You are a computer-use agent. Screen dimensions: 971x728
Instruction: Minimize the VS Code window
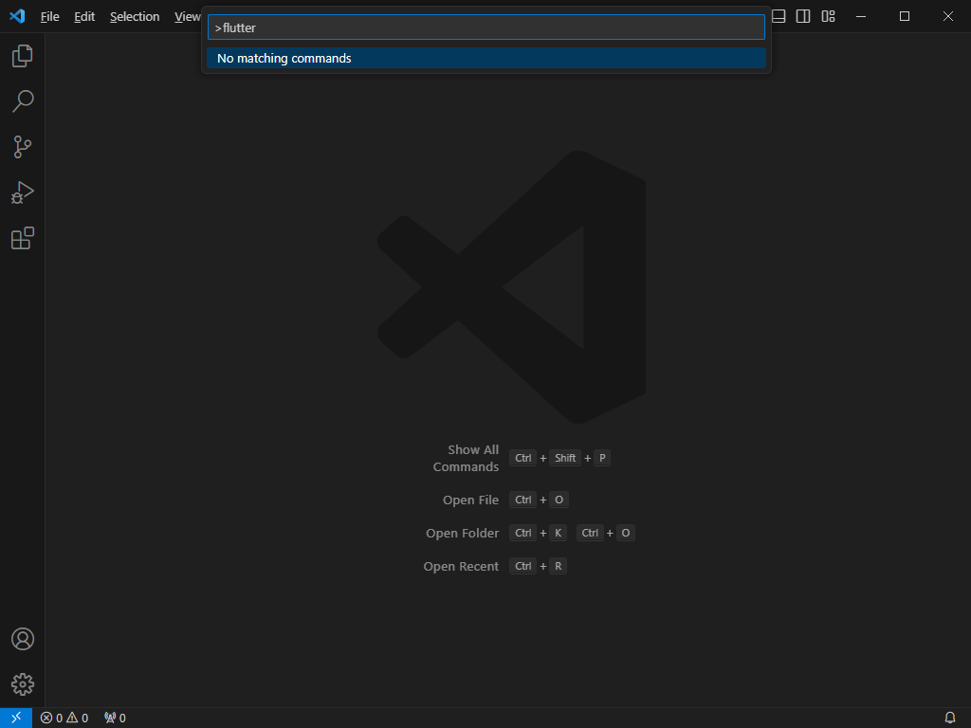[x=861, y=16]
